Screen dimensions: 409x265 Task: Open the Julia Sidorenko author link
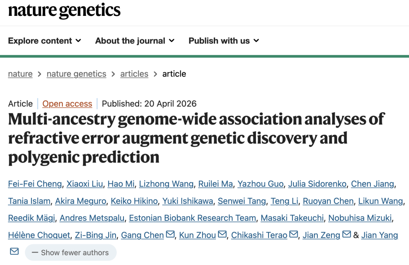coord(317,184)
